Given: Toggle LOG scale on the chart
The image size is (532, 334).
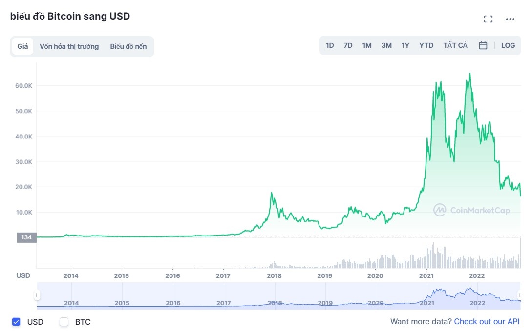Looking at the screenshot, I should tap(508, 45).
